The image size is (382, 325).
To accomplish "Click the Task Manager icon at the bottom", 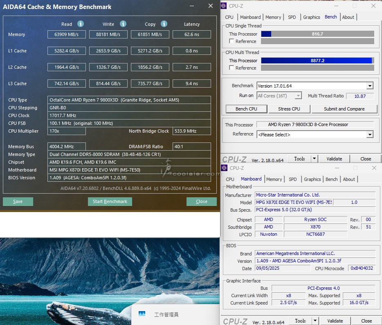I will [142, 314].
